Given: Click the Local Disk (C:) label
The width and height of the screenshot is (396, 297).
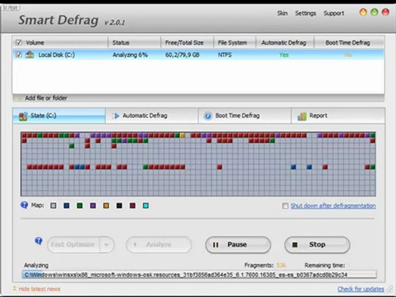Looking at the screenshot, I should pyautogui.click(x=57, y=55).
